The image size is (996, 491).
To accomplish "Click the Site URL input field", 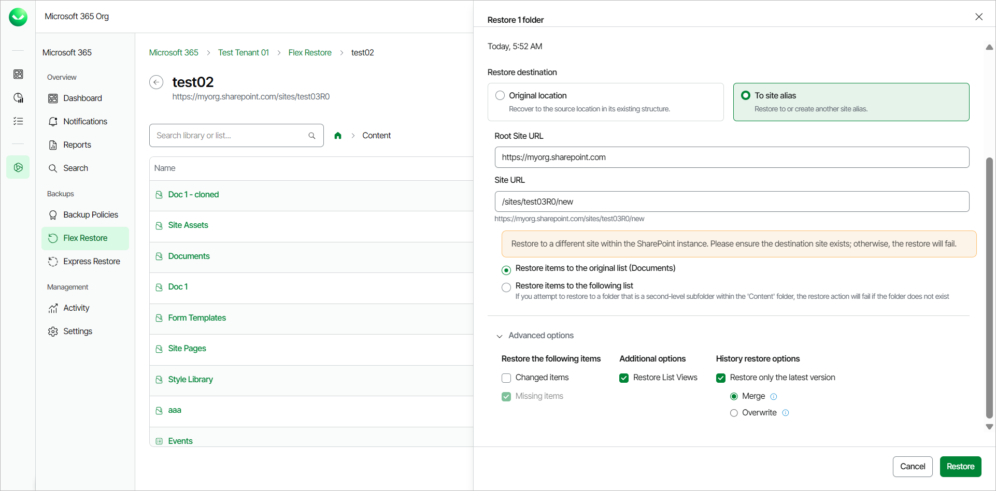I will [732, 201].
